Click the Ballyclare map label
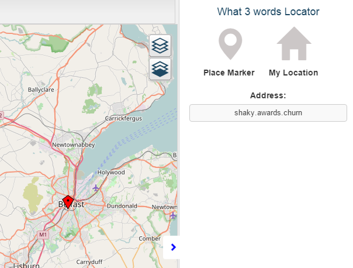The image size is (353, 268). (x=41, y=90)
